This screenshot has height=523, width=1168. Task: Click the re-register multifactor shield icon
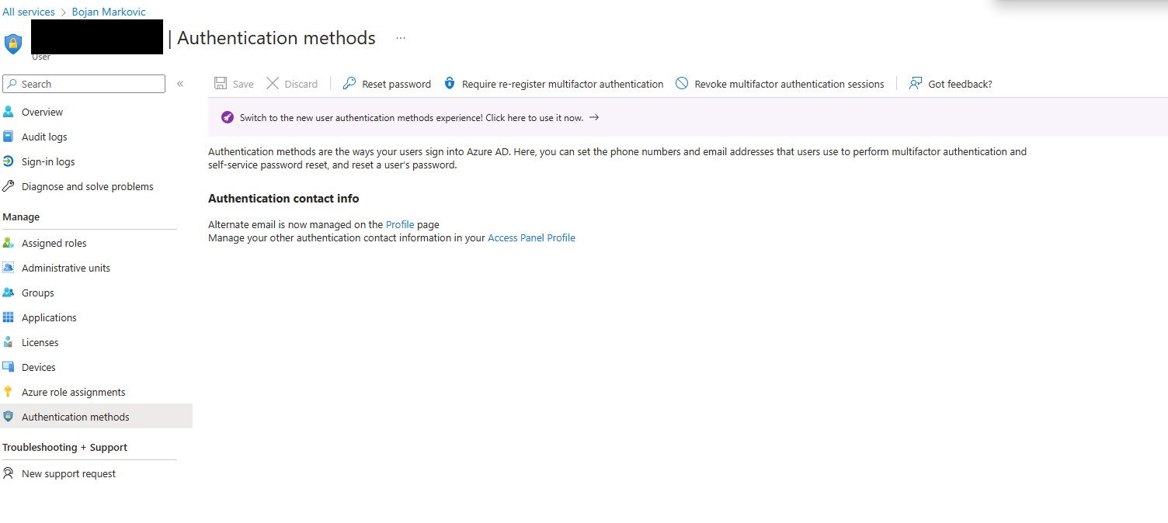tap(450, 84)
